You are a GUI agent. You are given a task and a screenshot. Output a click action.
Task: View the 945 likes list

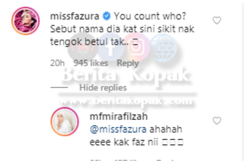91,63
